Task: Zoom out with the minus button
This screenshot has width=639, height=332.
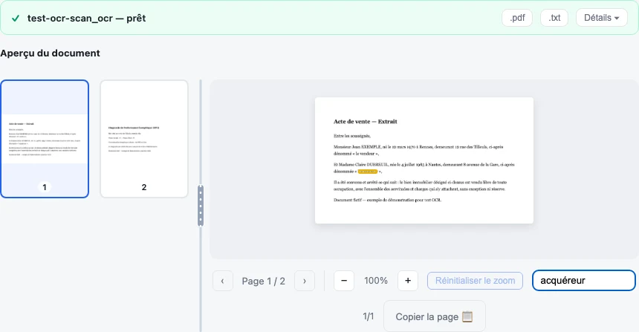Action: 344,281
